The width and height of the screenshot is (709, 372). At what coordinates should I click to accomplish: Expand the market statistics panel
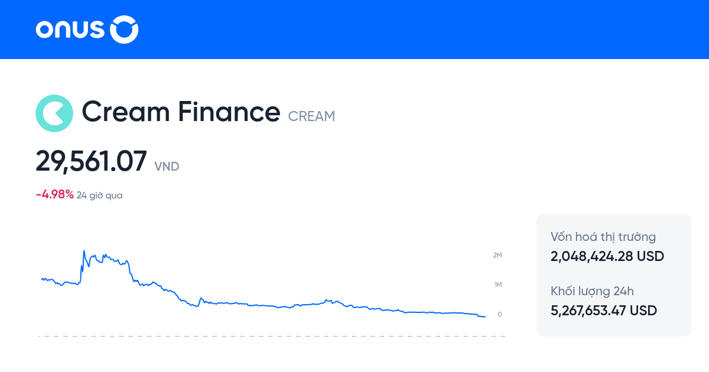613,275
